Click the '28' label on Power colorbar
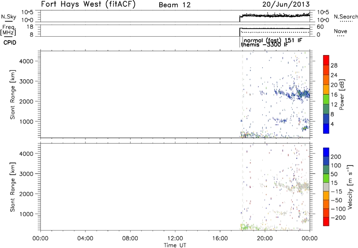The width and height of the screenshot is (358, 248). click(x=334, y=65)
